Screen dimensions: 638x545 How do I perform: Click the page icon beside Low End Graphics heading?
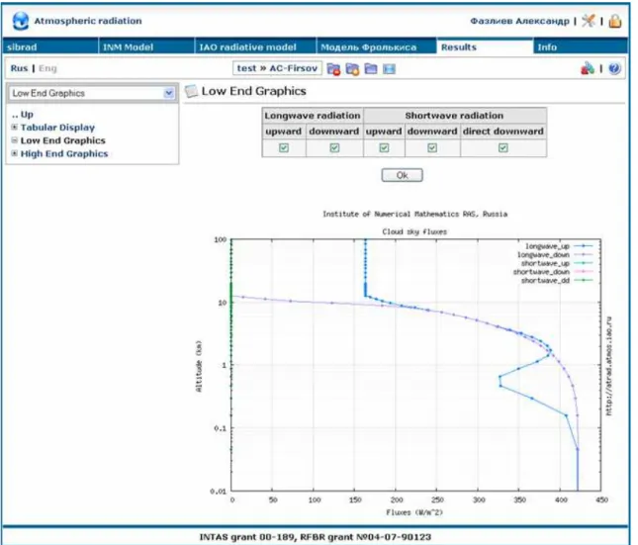[x=191, y=91]
